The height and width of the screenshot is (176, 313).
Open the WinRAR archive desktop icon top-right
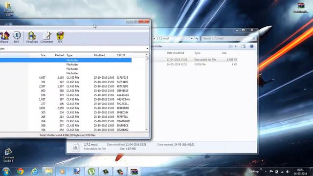301,8
